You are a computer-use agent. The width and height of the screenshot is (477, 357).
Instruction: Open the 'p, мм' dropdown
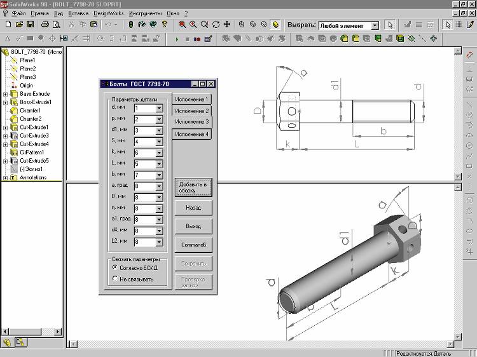[x=159, y=119]
